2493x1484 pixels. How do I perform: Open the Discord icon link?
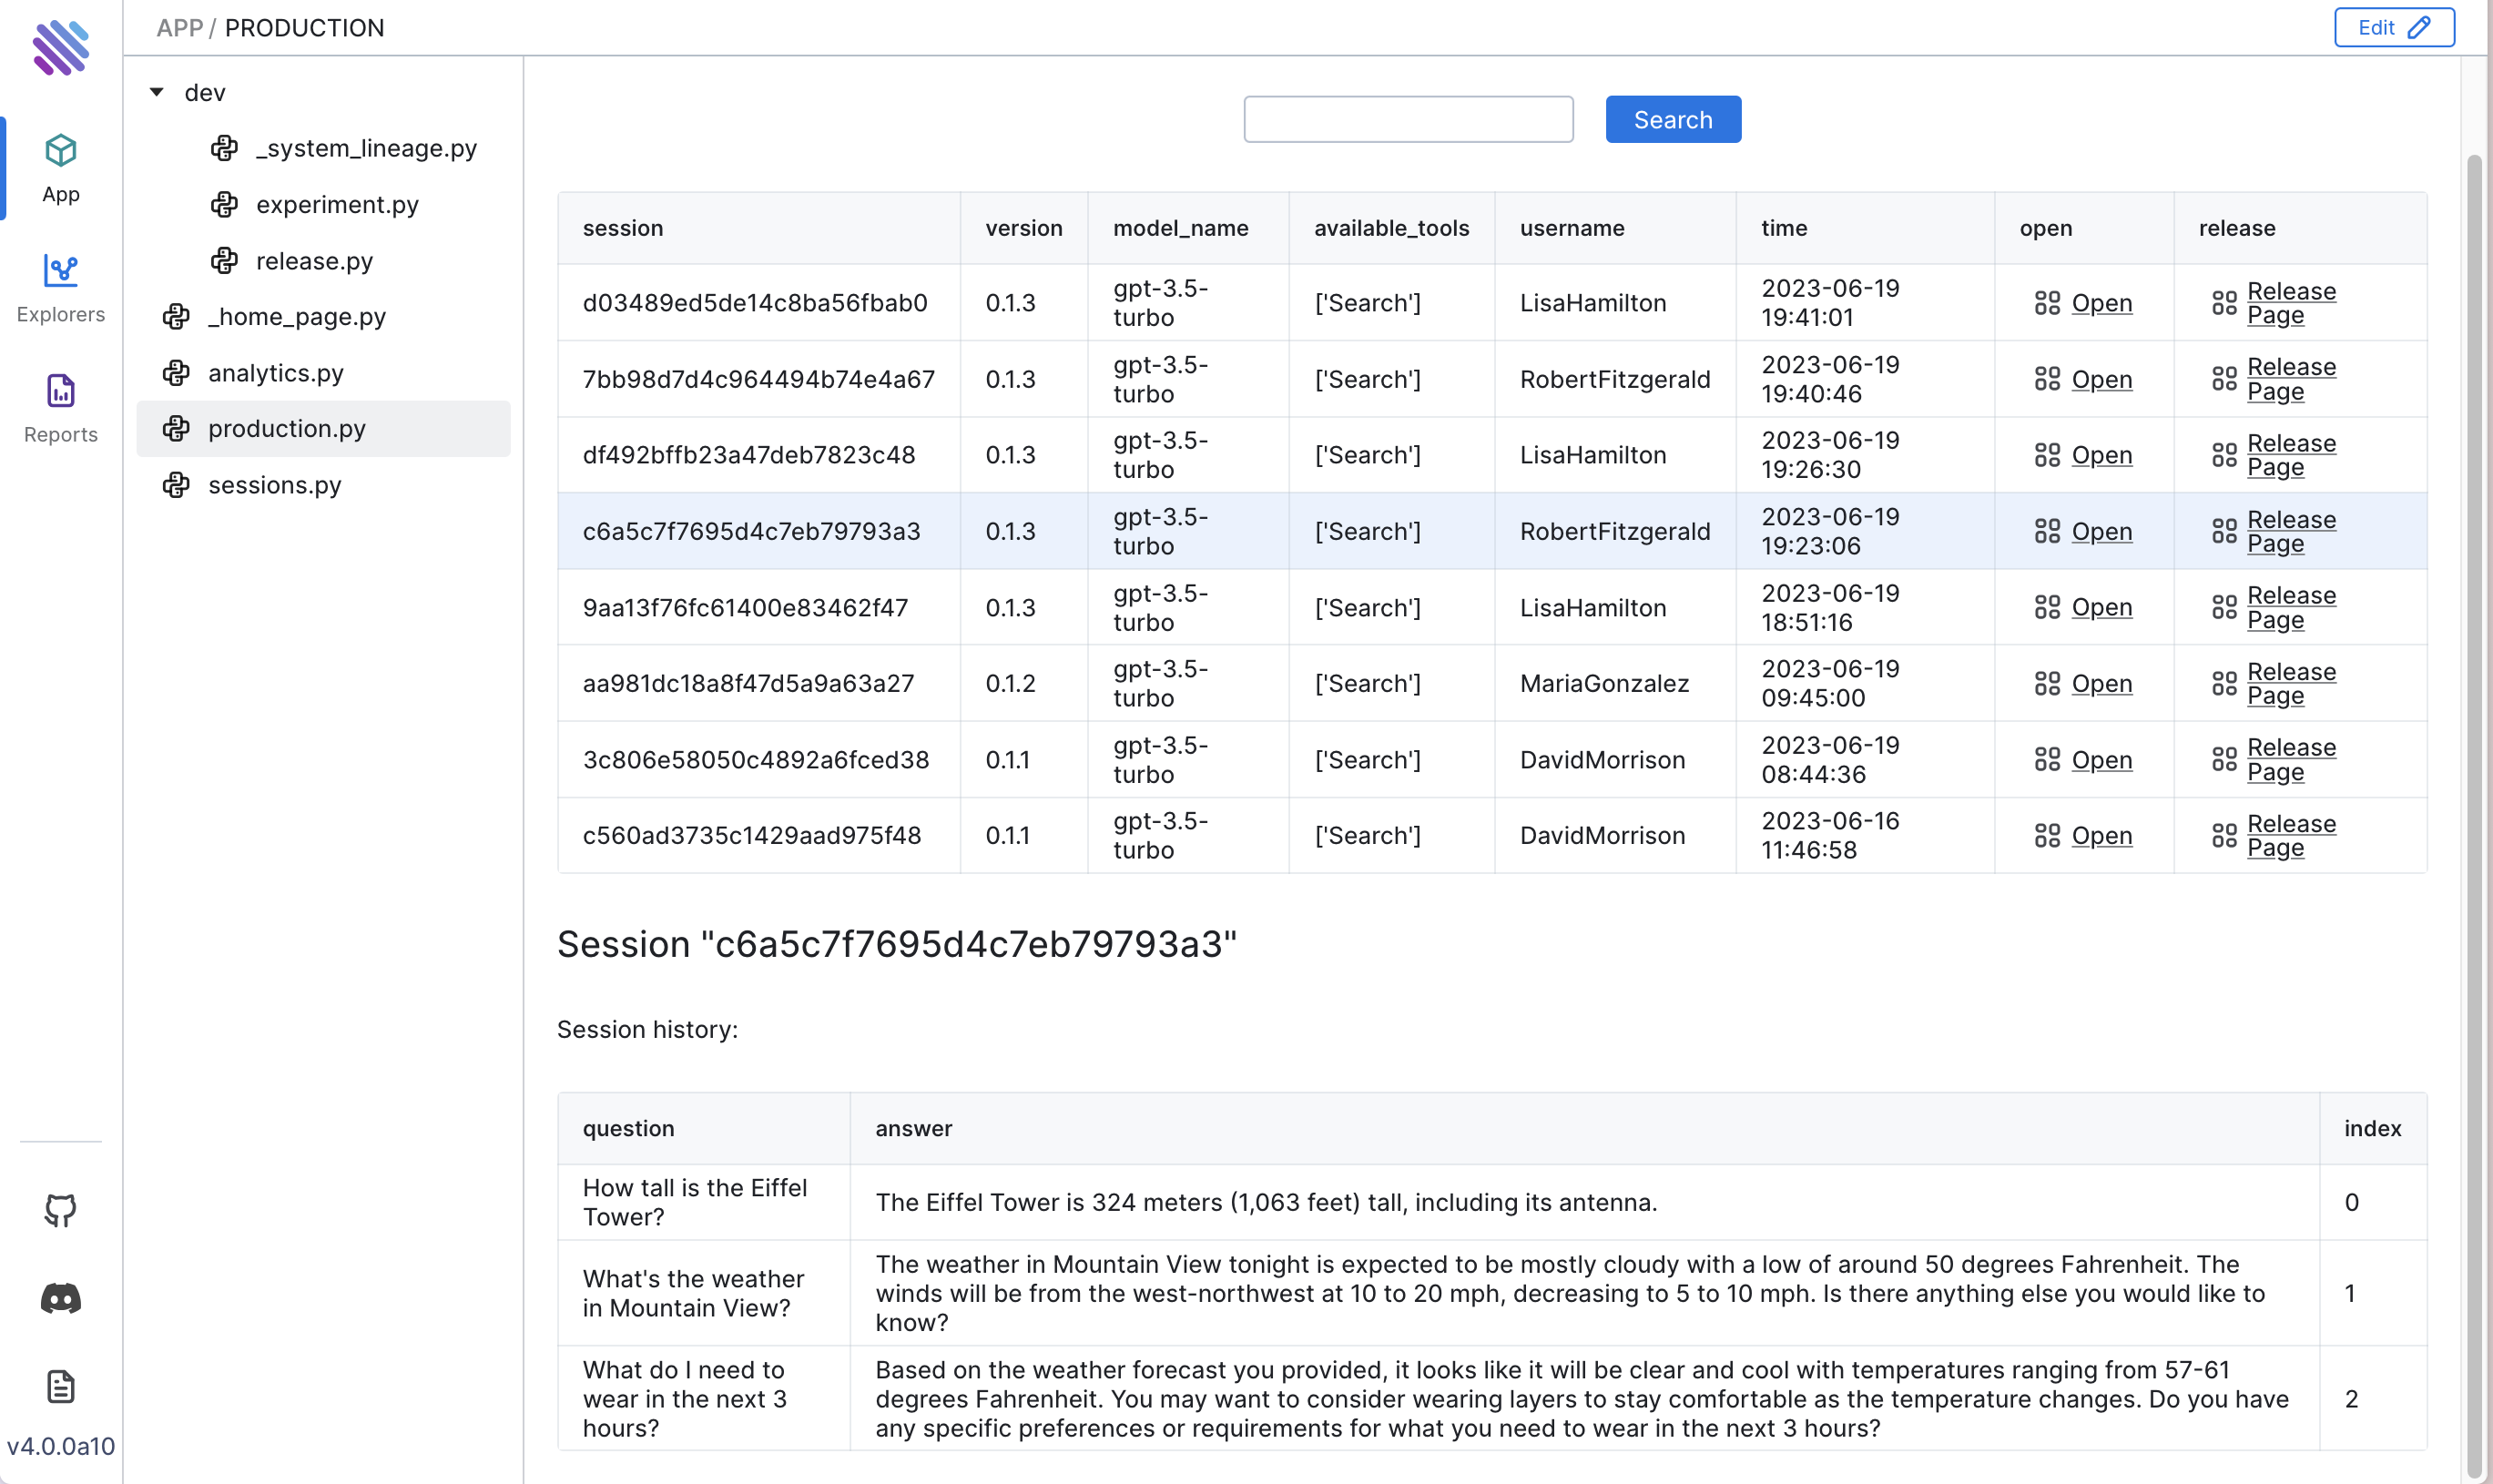coord(60,1298)
